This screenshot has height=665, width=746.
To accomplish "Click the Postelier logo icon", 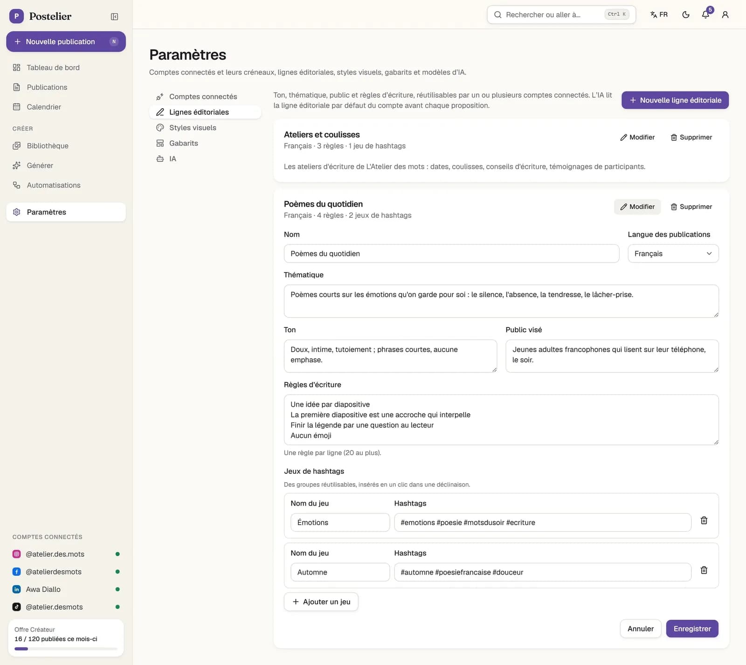I will pyautogui.click(x=16, y=16).
